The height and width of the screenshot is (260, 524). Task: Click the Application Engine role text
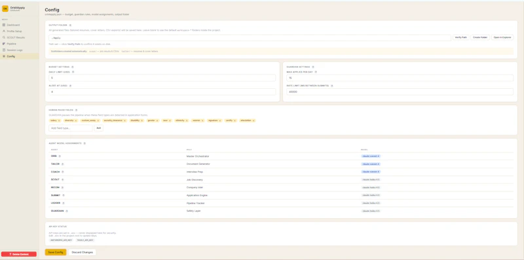[197, 195]
